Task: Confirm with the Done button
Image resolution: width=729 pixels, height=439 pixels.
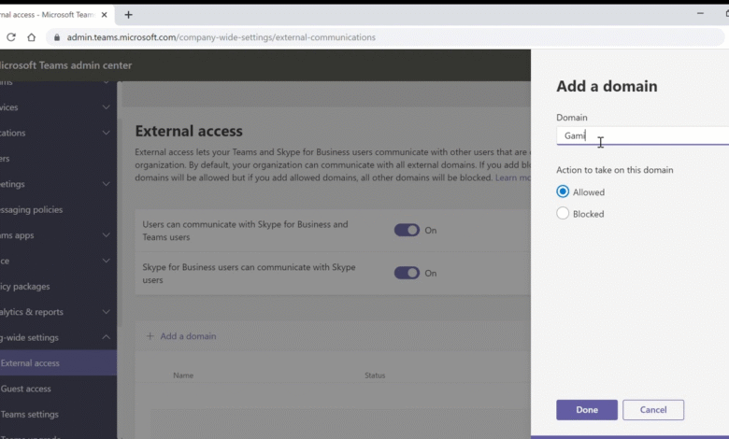Action: point(587,410)
